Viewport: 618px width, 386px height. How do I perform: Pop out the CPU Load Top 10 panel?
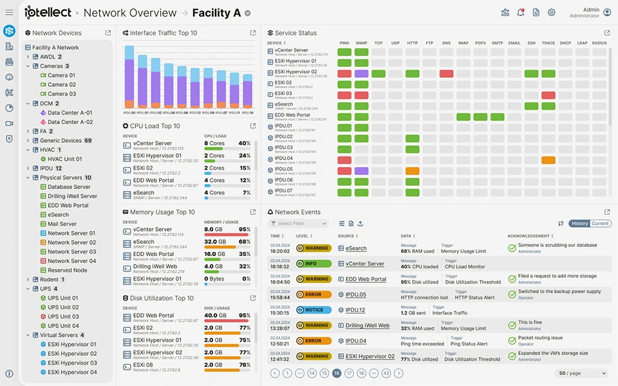point(253,125)
